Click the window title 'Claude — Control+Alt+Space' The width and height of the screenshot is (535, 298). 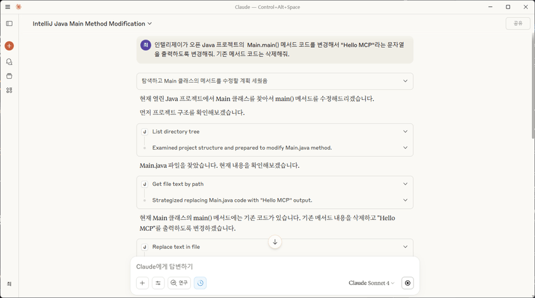(x=267, y=7)
